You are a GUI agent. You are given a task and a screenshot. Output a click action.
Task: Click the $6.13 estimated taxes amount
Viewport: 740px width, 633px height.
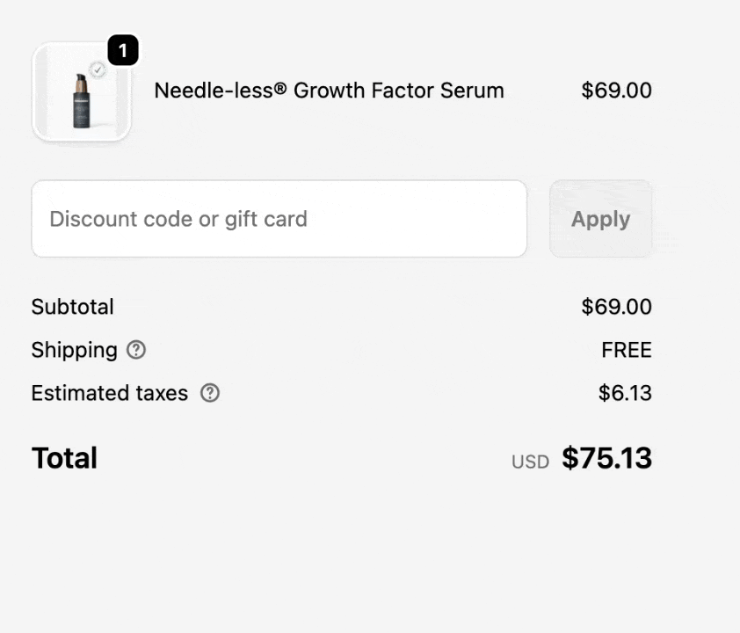pyautogui.click(x=625, y=393)
